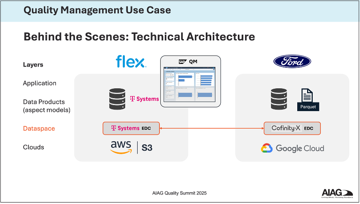Select the T Systems EDC connector box
360x204 pixels.
coord(131,128)
